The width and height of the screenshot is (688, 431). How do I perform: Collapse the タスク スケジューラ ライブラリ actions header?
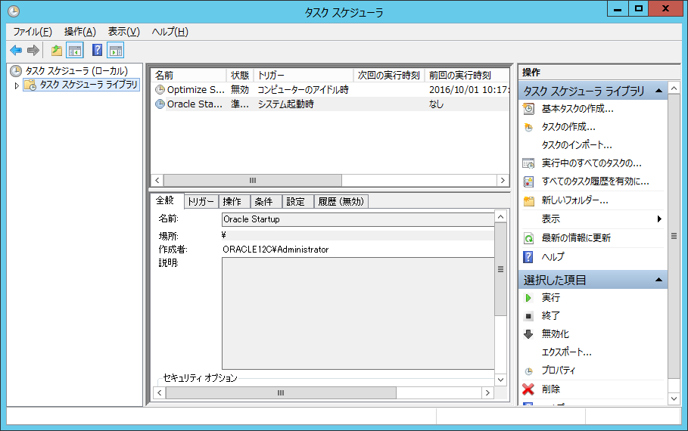(x=659, y=91)
